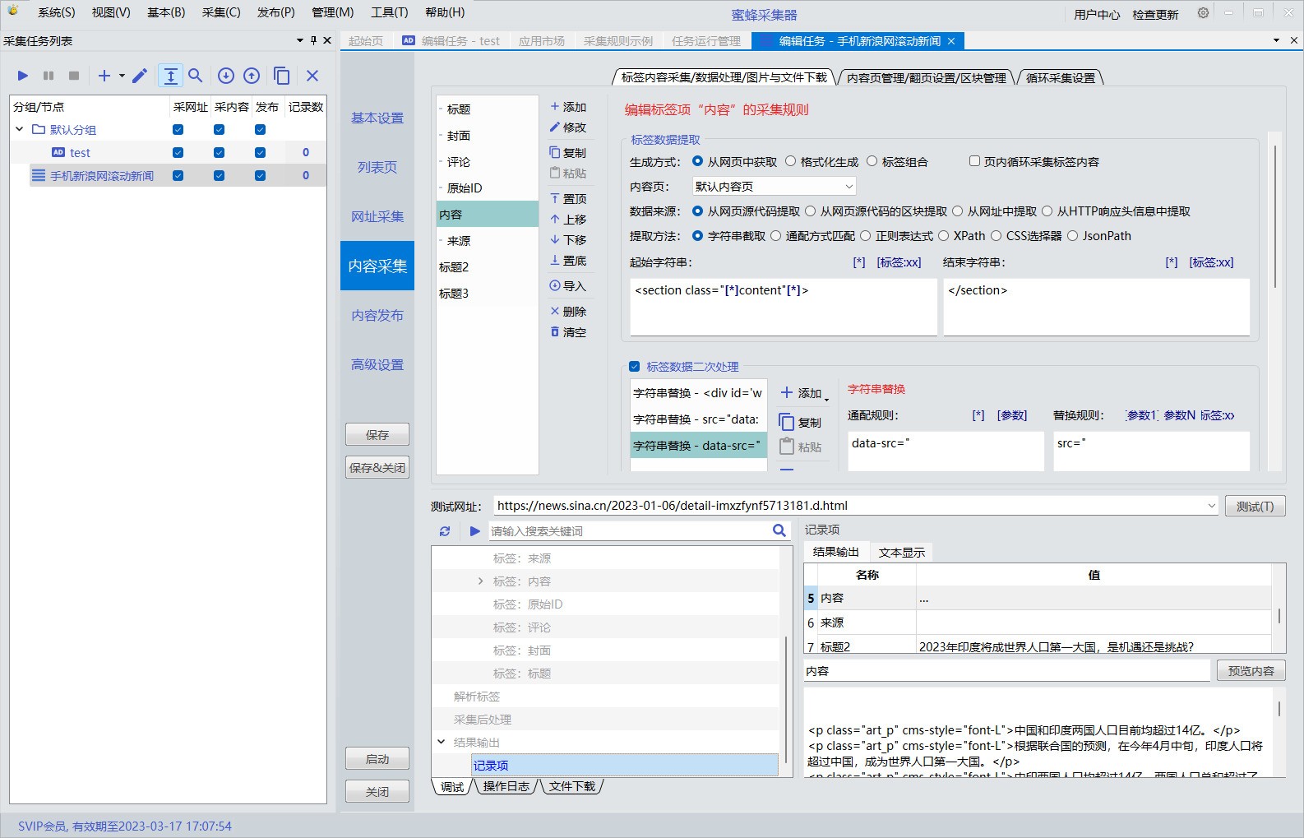Switch to the 循环采集设置 tab

point(1060,77)
